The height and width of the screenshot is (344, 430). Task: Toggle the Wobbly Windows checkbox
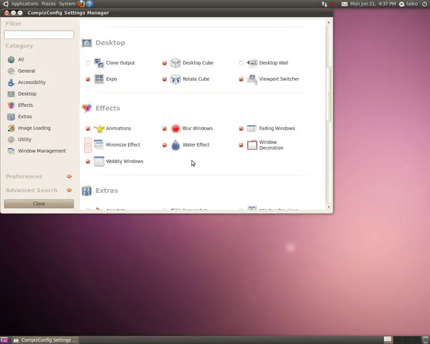(88, 162)
